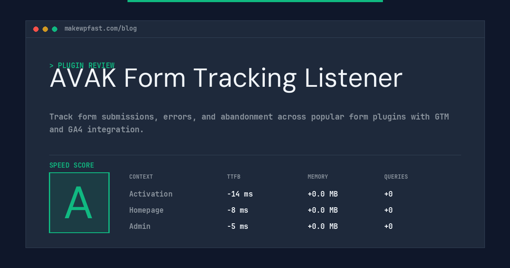Select the Admin row label
Viewport: 510px width, 268px height.
pos(140,226)
